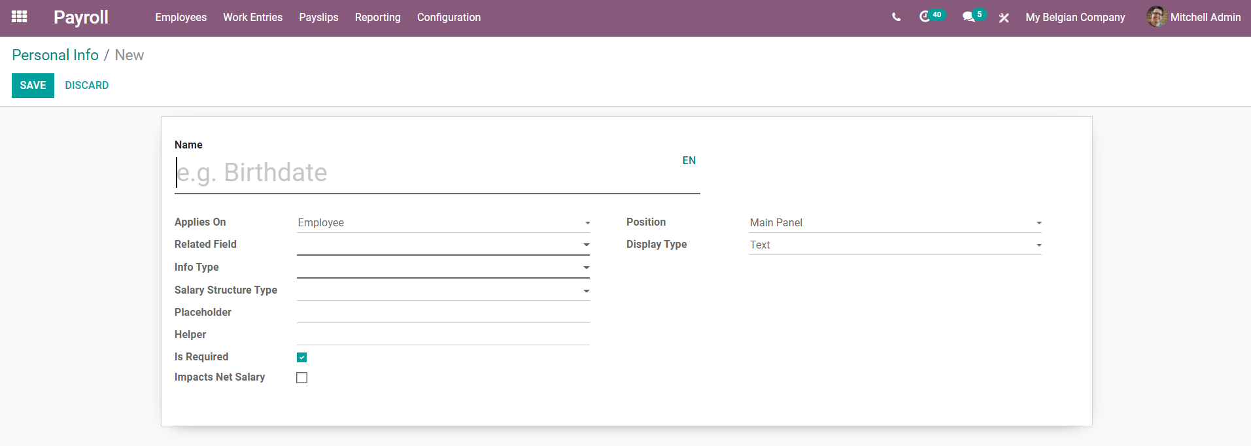Open the Position dropdown showing Main Panel
Viewport: 1251px width, 446px height.
[x=895, y=223]
